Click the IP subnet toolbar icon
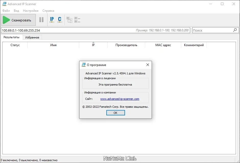240x163 pixels. (52, 20)
